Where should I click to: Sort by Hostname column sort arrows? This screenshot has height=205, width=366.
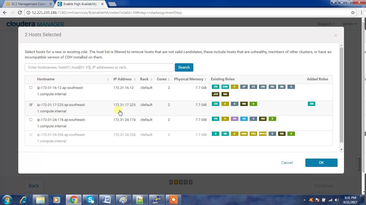point(108,79)
